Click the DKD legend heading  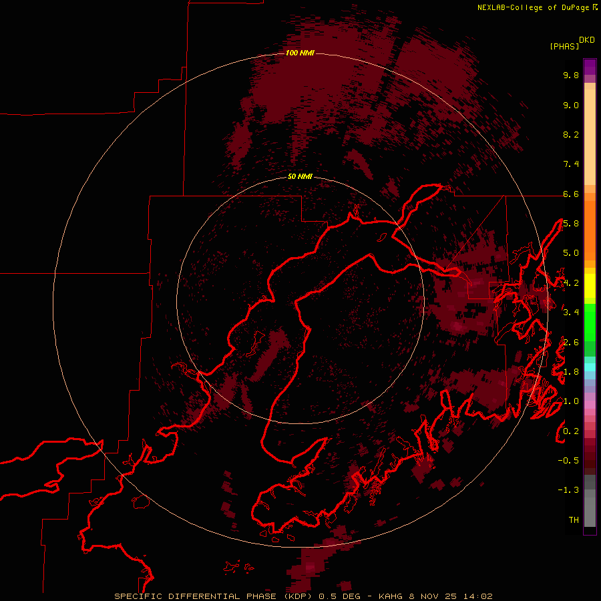coord(587,40)
